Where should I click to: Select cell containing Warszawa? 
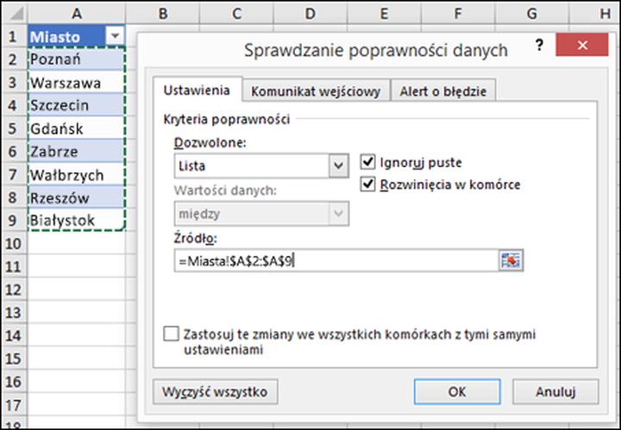[x=77, y=82]
